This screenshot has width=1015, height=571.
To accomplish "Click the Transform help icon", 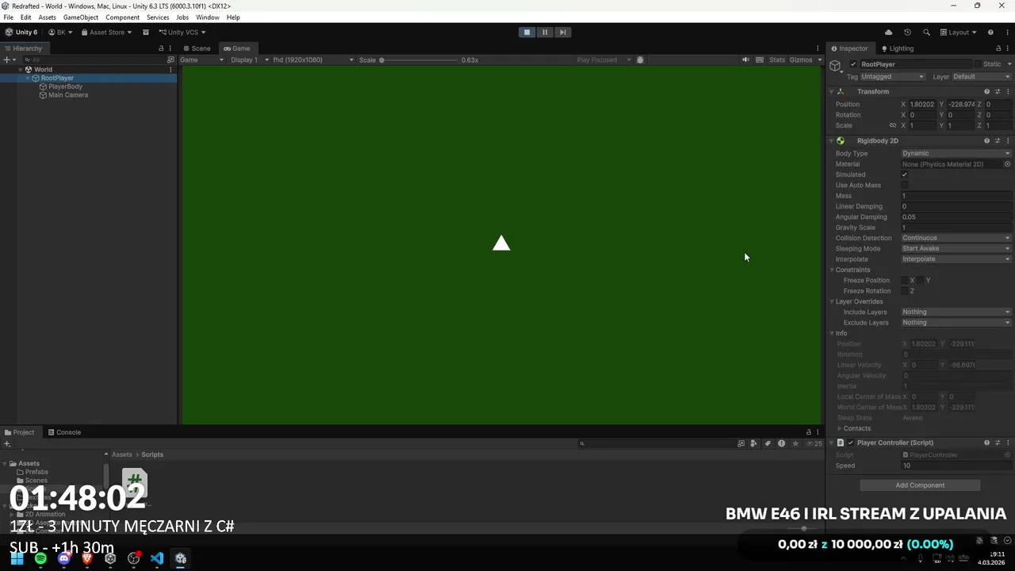I will click(986, 92).
